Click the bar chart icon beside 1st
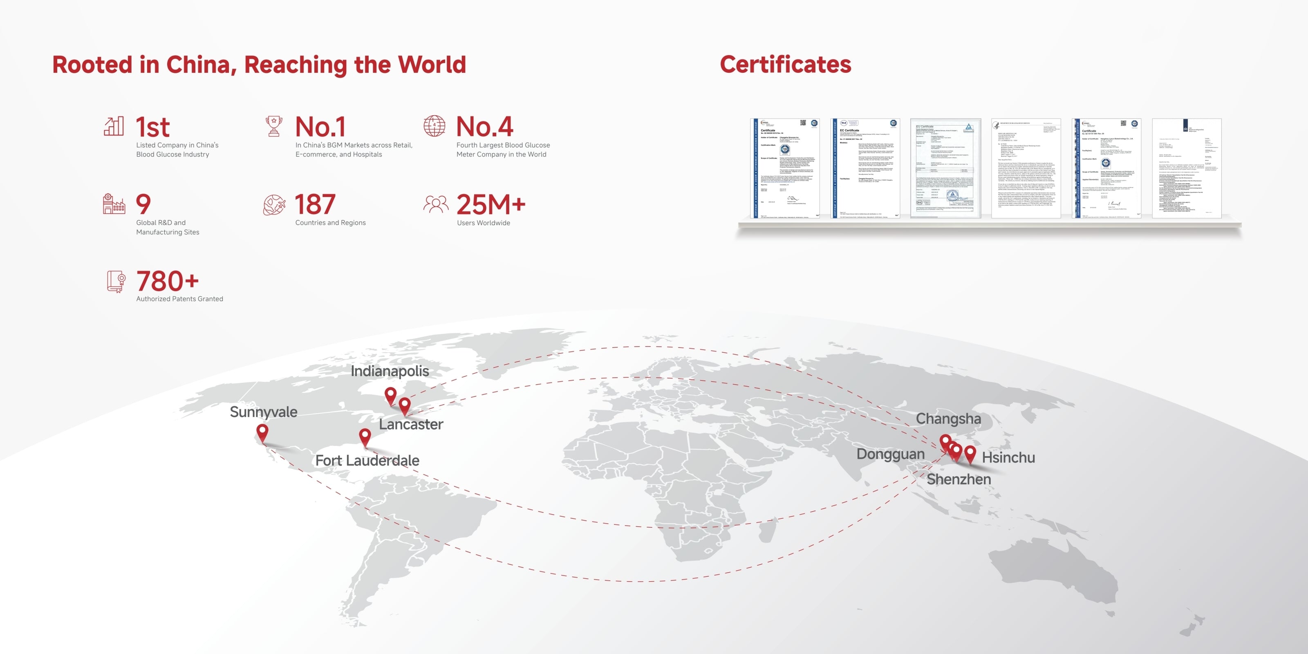The height and width of the screenshot is (654, 1308). coord(114,126)
